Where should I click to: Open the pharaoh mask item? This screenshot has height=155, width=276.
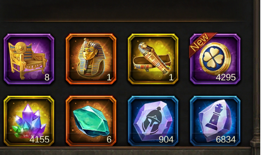click(x=91, y=59)
